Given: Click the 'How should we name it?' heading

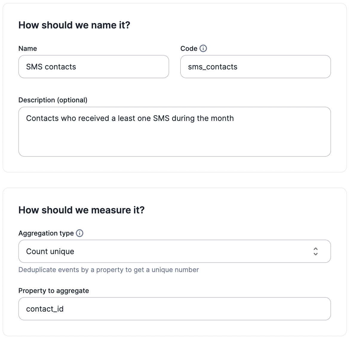Looking at the screenshot, I should pyautogui.click(x=74, y=25).
